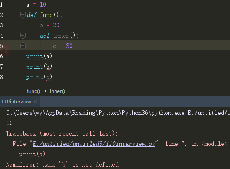Close the 110interview run tab
This screenshot has height=169, width=230.
(35, 102)
